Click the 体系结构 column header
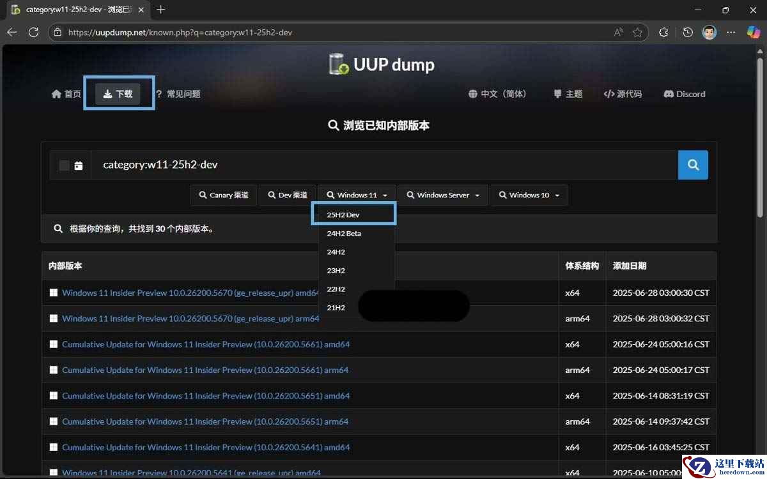Viewport: 767px width, 479px height. click(x=582, y=266)
